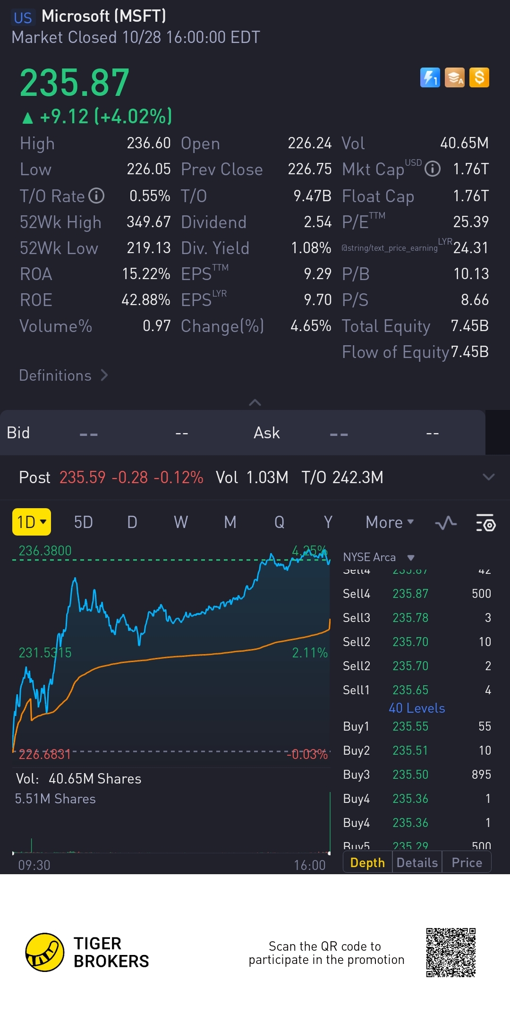The height and width of the screenshot is (1031, 510).
Task: Expand the Post market row chevron
Action: 489,477
